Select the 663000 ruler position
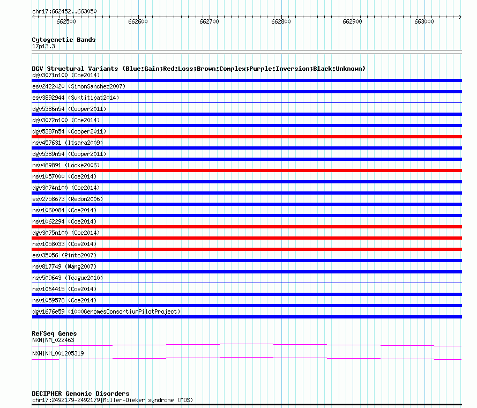Screen dimensions: 477x408 coord(424,21)
